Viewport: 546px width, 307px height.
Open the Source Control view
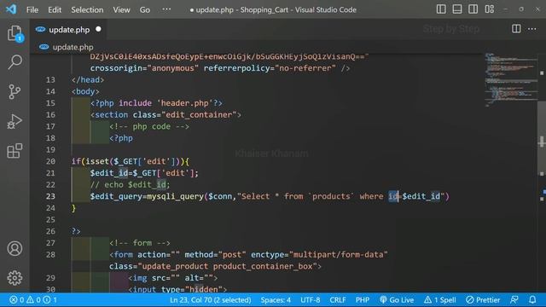(x=15, y=92)
